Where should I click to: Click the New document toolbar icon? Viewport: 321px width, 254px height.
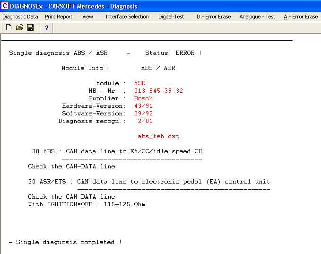point(9,28)
